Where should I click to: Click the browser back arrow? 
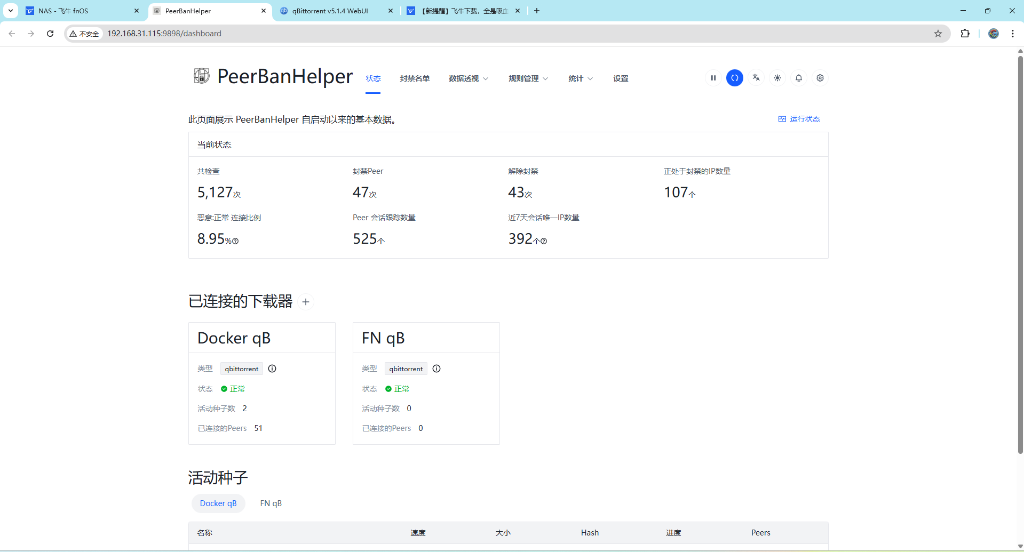(12, 34)
